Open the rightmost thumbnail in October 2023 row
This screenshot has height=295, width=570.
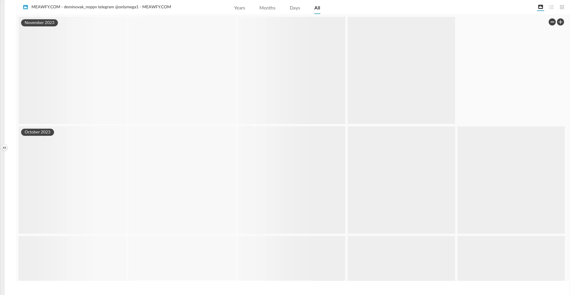(511, 180)
